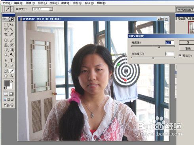194x145 pixels.
Task: Switch to Standard editing mode
Action: (x=6, y=94)
